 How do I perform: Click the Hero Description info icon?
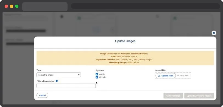[x=57, y=81]
